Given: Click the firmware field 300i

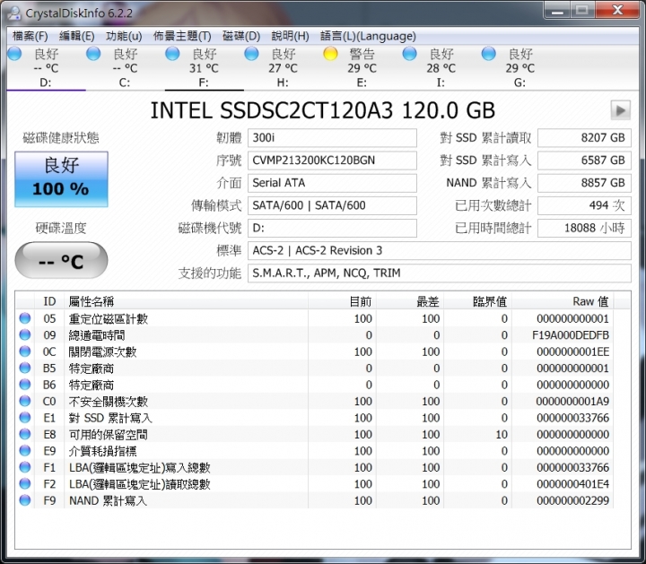Looking at the screenshot, I should tap(332, 138).
